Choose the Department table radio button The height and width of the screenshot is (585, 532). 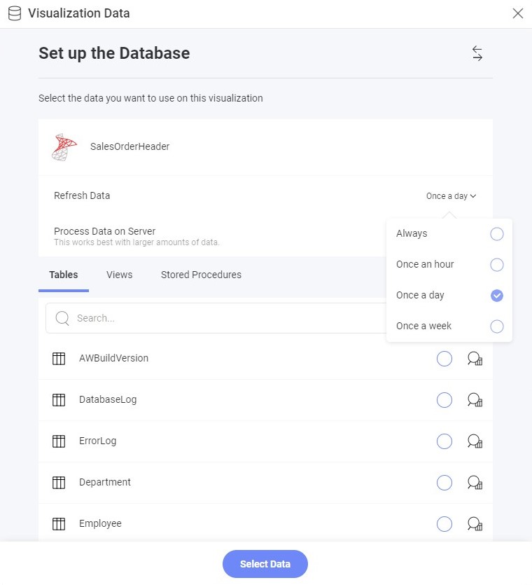[x=444, y=483]
